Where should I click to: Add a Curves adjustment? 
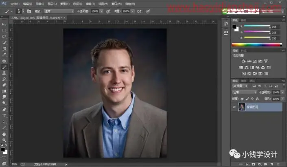point(255,61)
